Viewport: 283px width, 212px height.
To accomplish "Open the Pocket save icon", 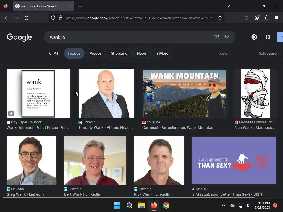I will [247, 18].
